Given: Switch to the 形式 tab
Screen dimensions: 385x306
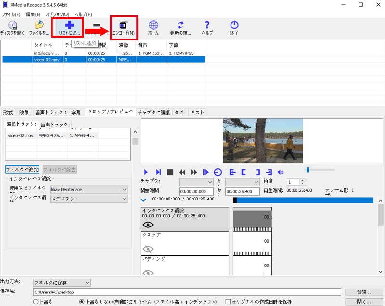Looking at the screenshot, I should (x=8, y=113).
